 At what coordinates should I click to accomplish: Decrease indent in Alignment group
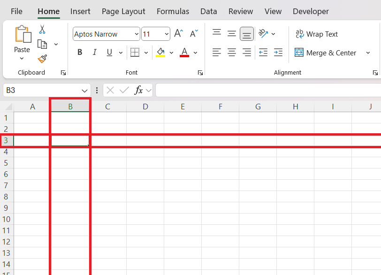[263, 52]
